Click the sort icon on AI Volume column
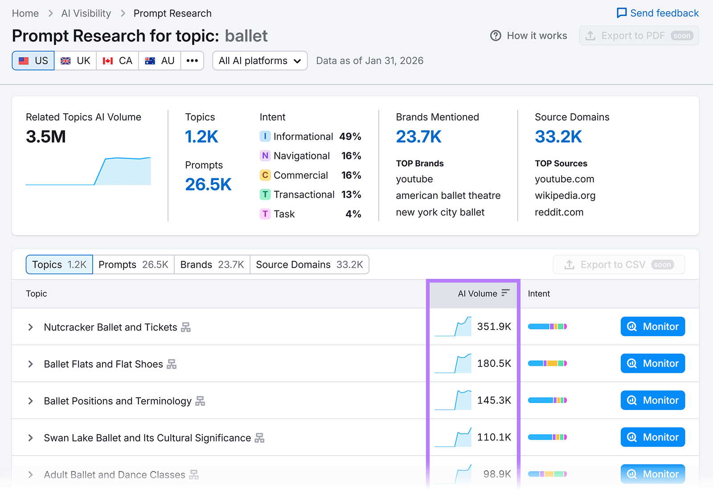The width and height of the screenshot is (713, 490). pyautogui.click(x=505, y=293)
